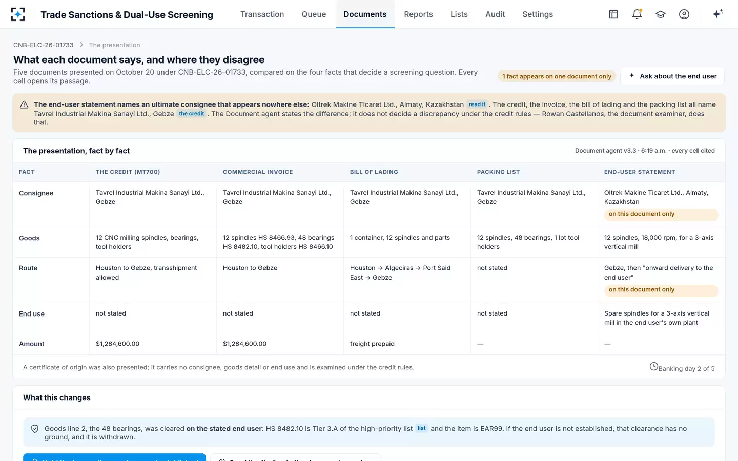Open the user account icon

click(x=684, y=14)
